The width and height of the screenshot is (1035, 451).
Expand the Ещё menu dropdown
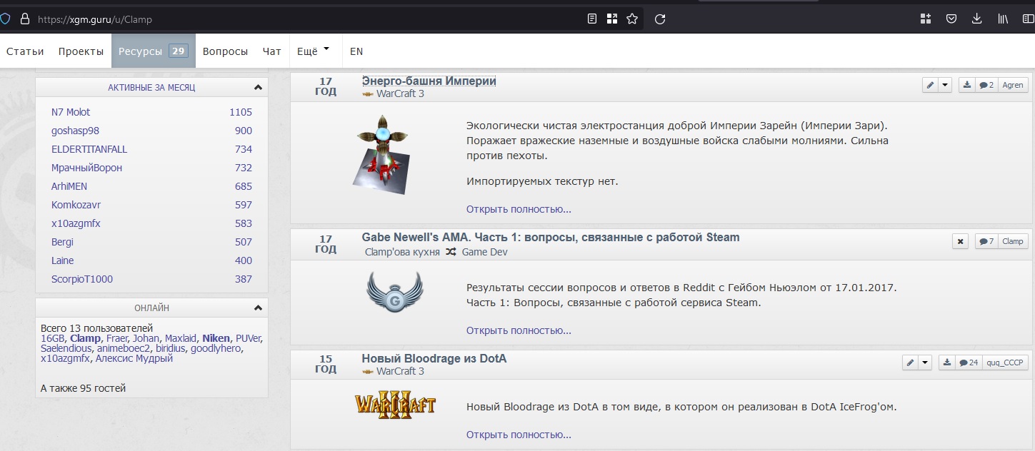point(314,51)
